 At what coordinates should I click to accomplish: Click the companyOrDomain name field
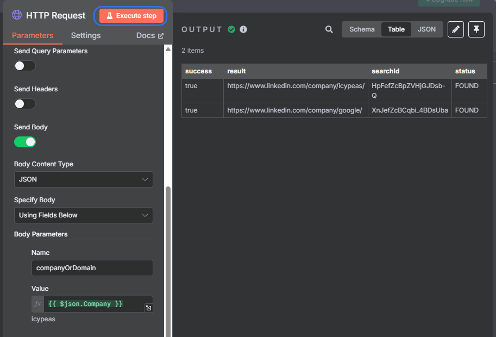92,268
